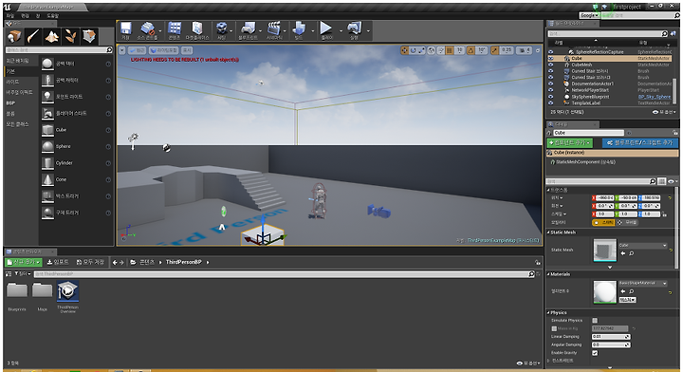This screenshot has height=372, width=683.
Task: Click the Play button in toolbar
Action: point(325,28)
